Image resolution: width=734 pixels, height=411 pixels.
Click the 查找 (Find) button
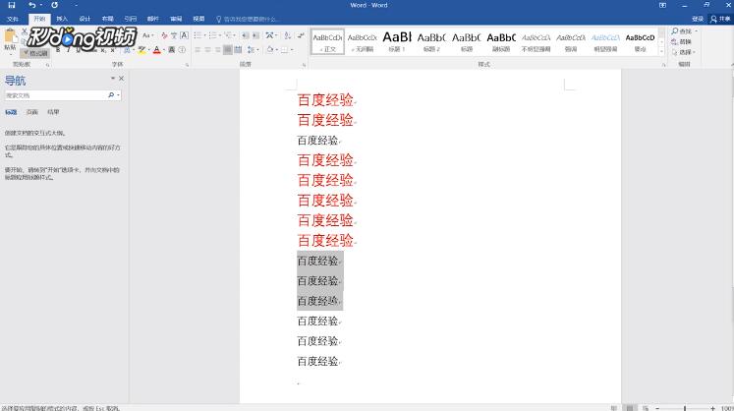pos(683,30)
